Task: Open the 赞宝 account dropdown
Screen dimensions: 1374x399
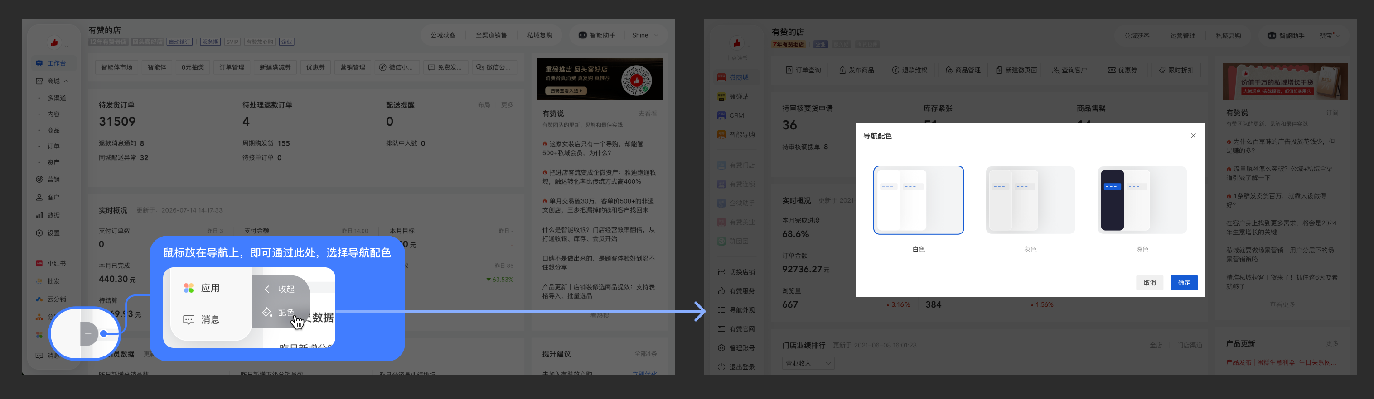Action: coord(1330,36)
